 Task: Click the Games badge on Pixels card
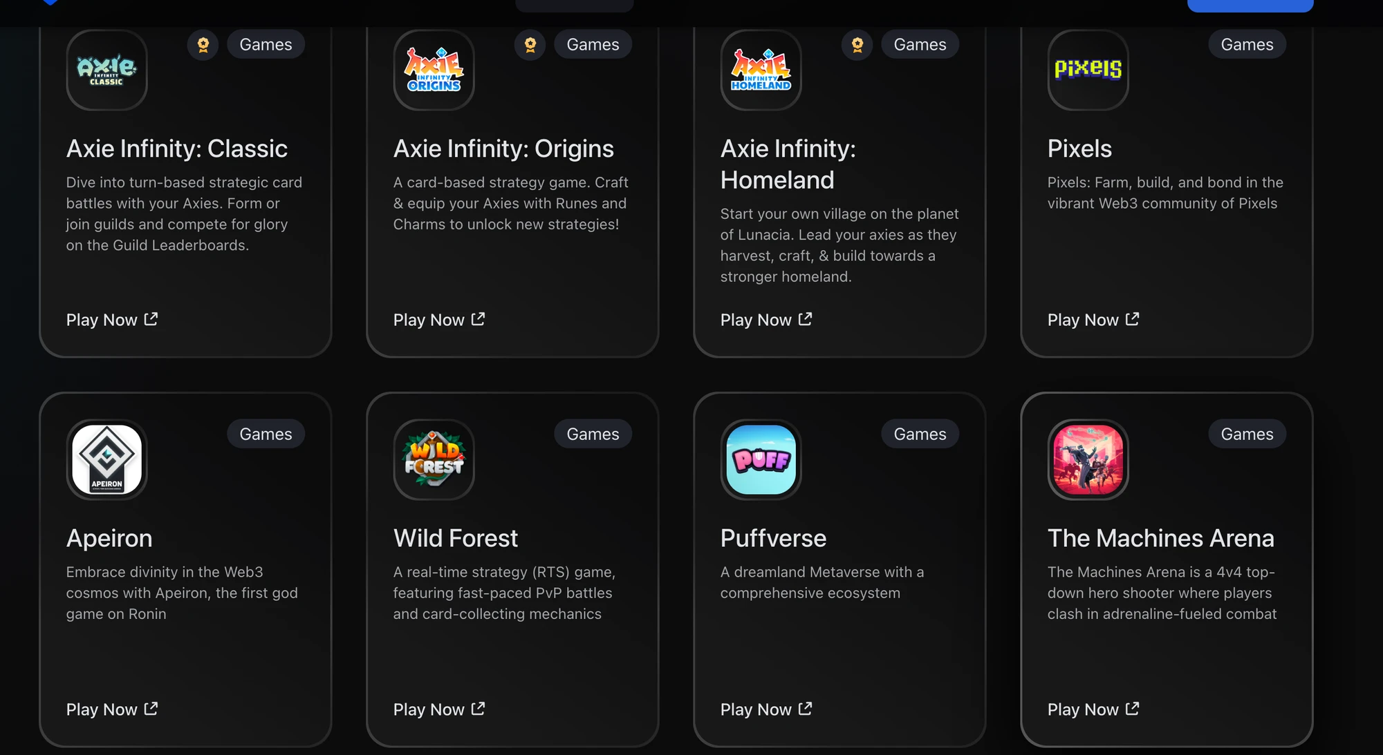[x=1247, y=44]
